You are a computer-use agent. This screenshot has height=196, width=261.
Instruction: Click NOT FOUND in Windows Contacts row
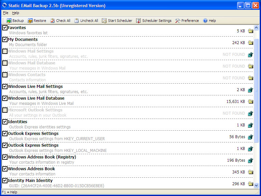(234, 78)
